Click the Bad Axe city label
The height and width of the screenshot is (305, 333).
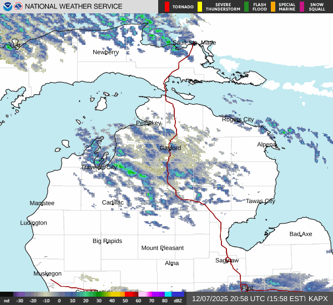pyautogui.click(x=300, y=234)
